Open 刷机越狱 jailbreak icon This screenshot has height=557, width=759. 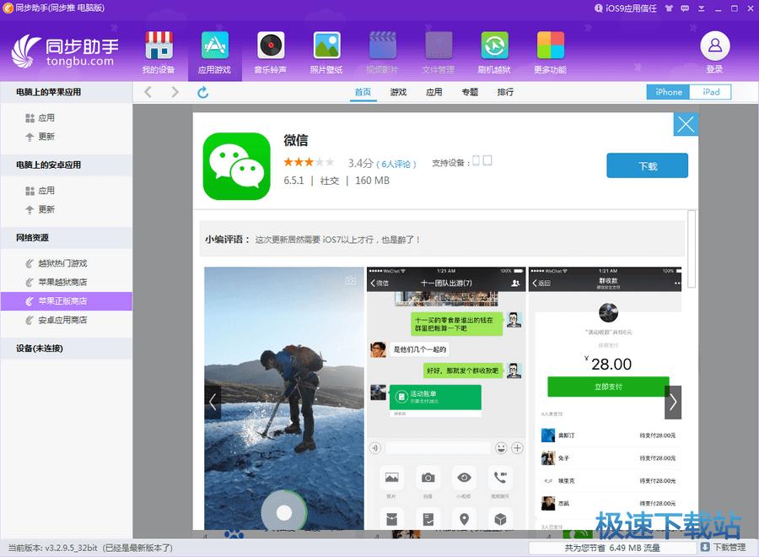click(494, 51)
